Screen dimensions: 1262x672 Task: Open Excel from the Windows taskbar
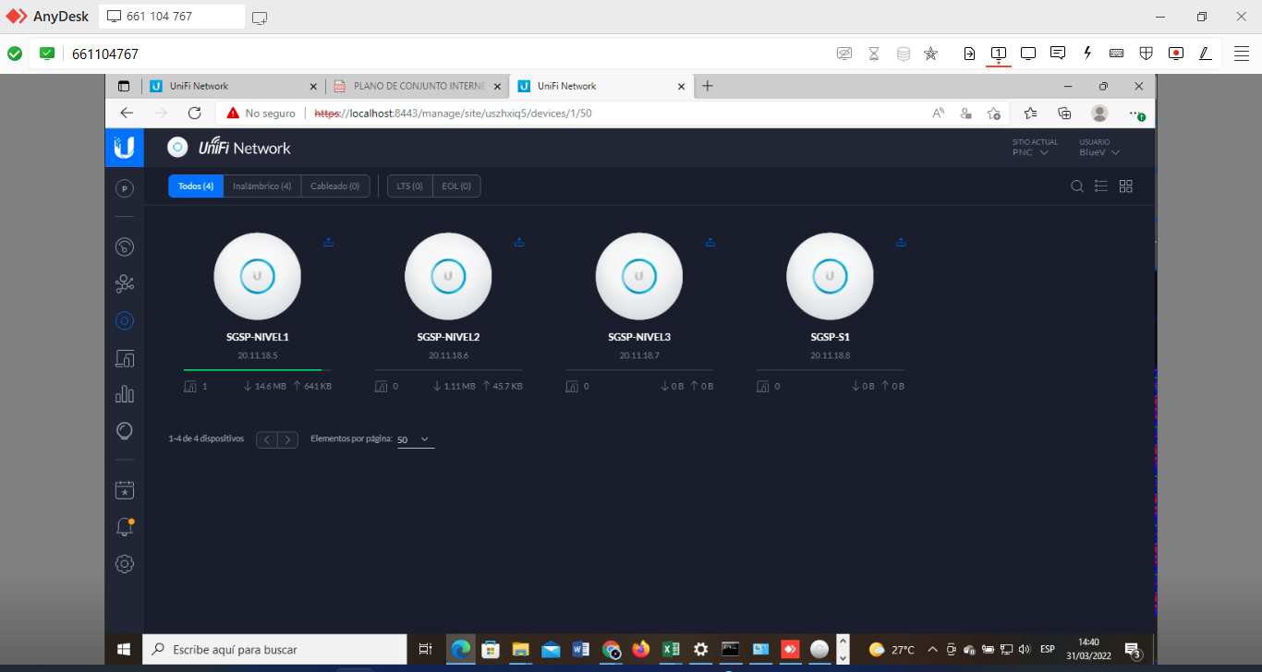[x=671, y=649]
